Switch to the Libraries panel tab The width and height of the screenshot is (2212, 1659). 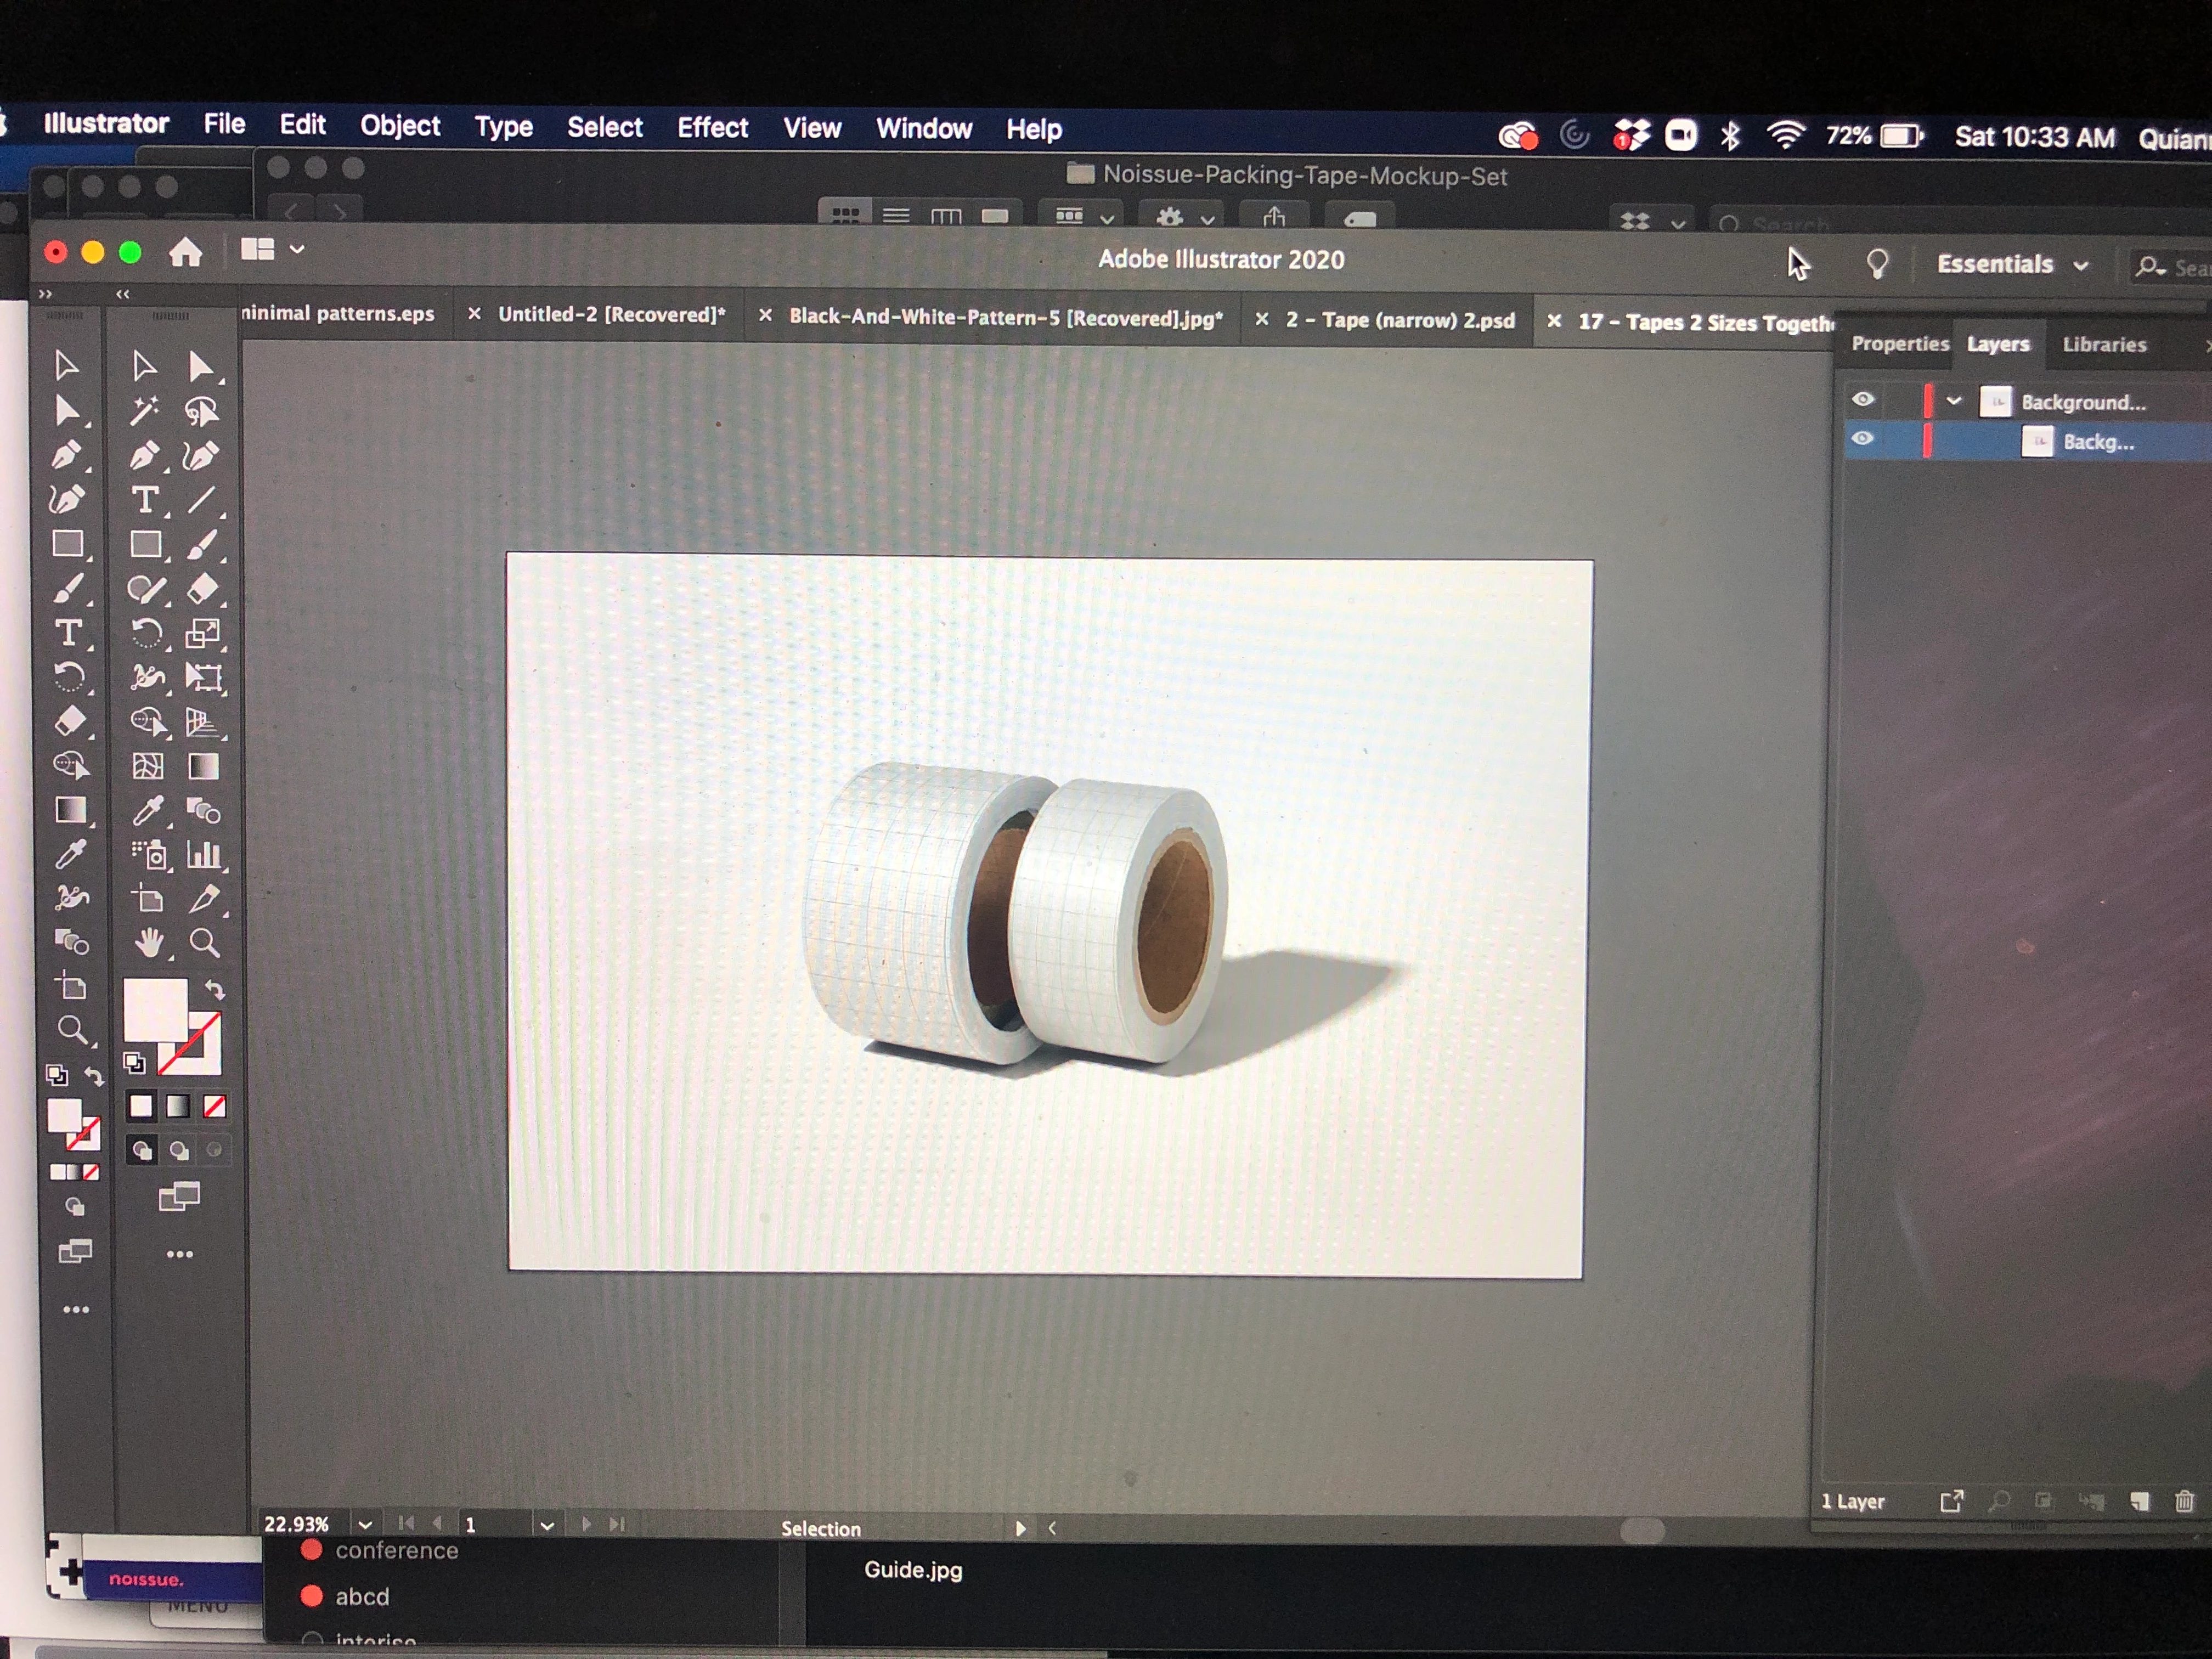tap(2104, 345)
